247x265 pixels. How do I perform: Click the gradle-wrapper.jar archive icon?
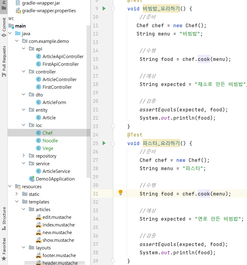coord(18,3)
